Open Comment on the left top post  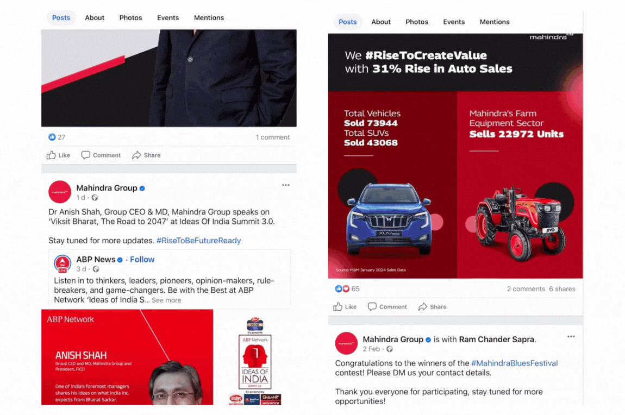[101, 155]
